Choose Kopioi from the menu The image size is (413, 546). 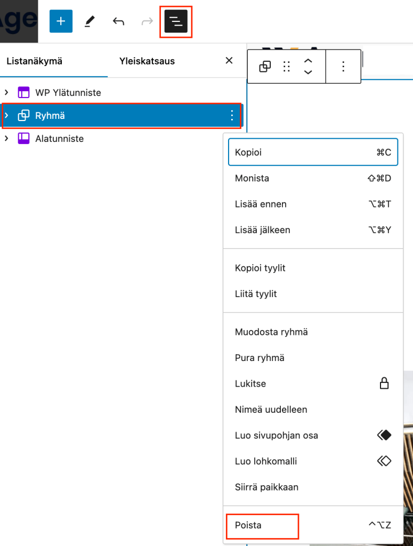click(x=313, y=152)
